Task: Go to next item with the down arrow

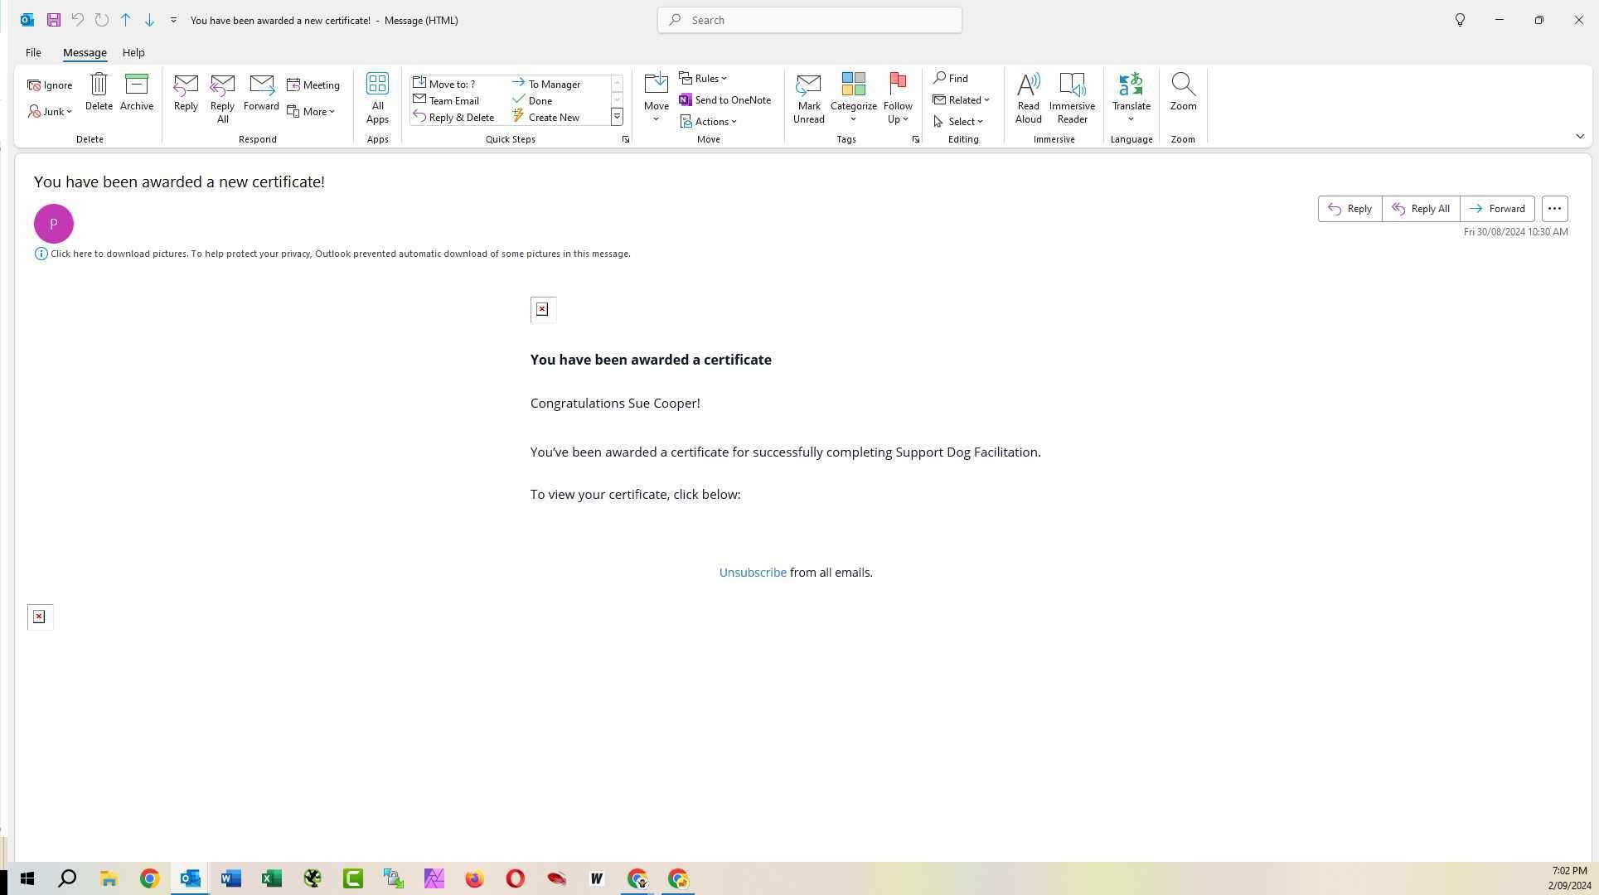Action: point(149,20)
